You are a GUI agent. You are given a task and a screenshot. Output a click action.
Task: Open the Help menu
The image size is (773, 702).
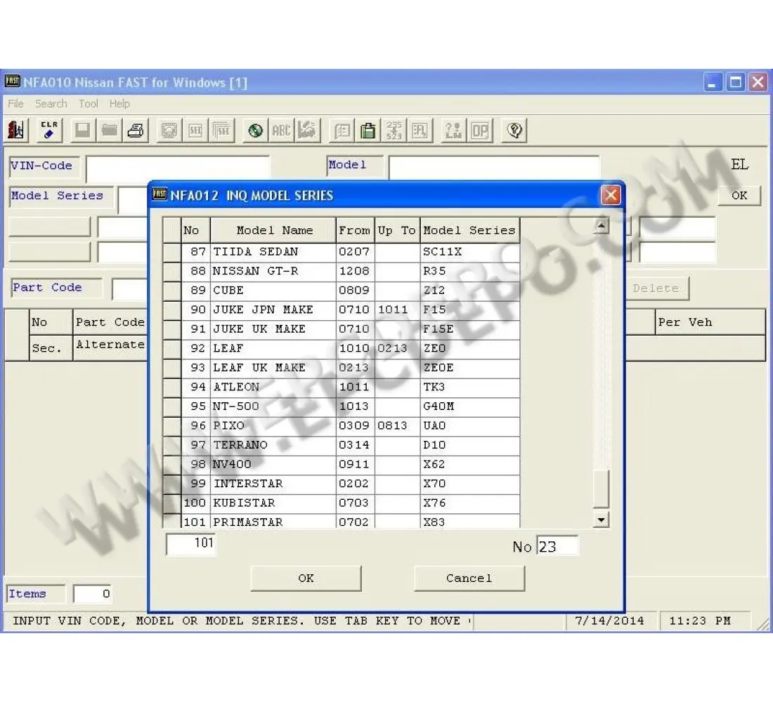(119, 103)
